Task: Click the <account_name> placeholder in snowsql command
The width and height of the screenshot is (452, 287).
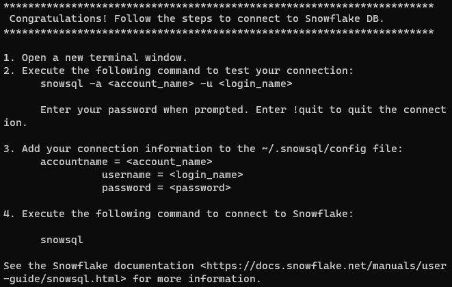Action: tap(150, 84)
